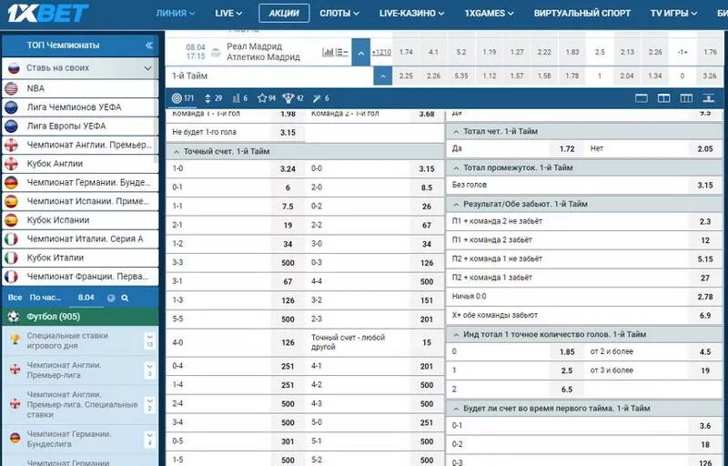Open the TV ИГРЫ dropdown
Screen dimensions: 728x466
(673, 14)
